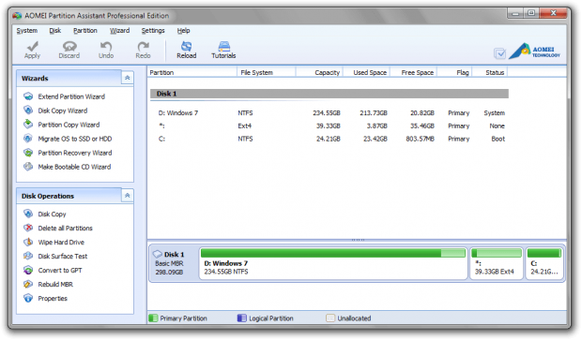This screenshot has height=340, width=582.
Task: Open the System menu
Action: pyautogui.click(x=26, y=30)
